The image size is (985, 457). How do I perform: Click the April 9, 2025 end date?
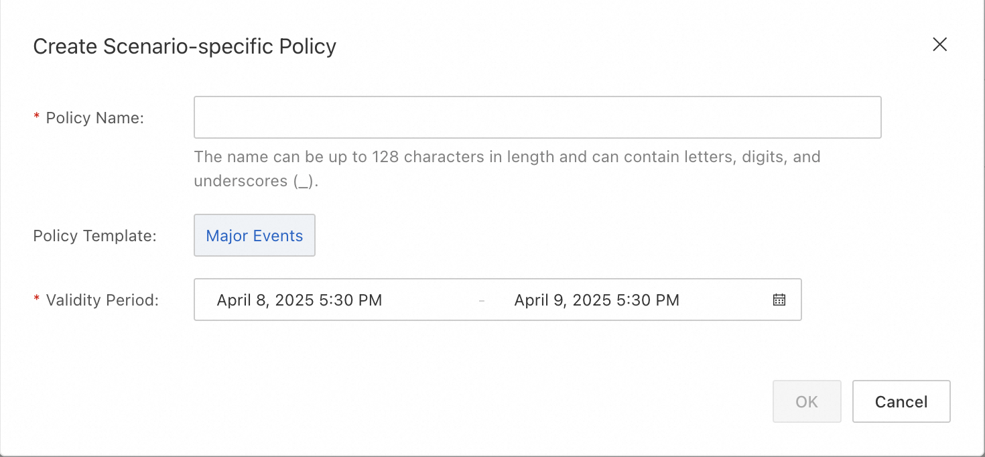point(564,300)
